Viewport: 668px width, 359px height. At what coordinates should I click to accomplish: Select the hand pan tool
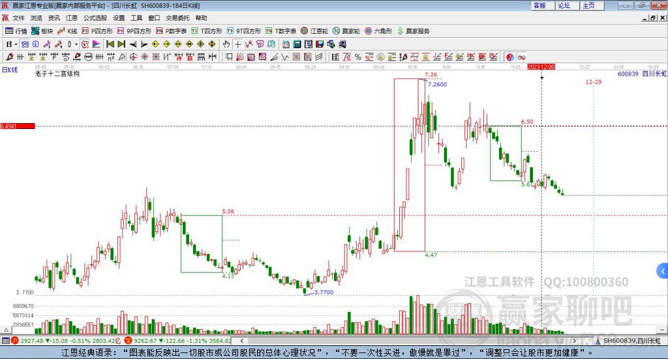click(x=226, y=44)
